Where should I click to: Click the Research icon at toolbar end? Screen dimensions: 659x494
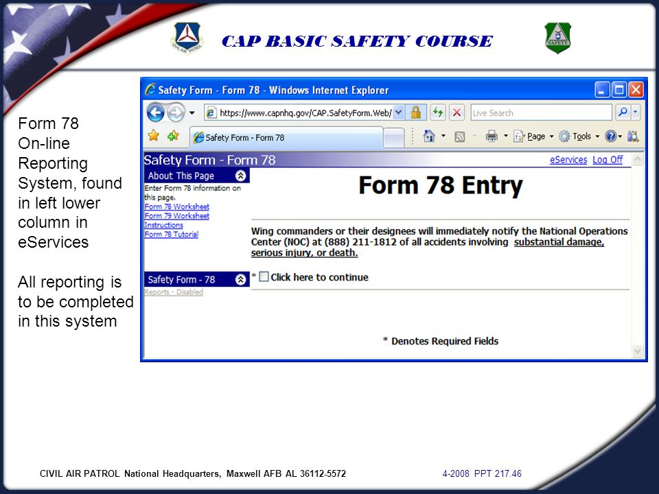click(632, 136)
